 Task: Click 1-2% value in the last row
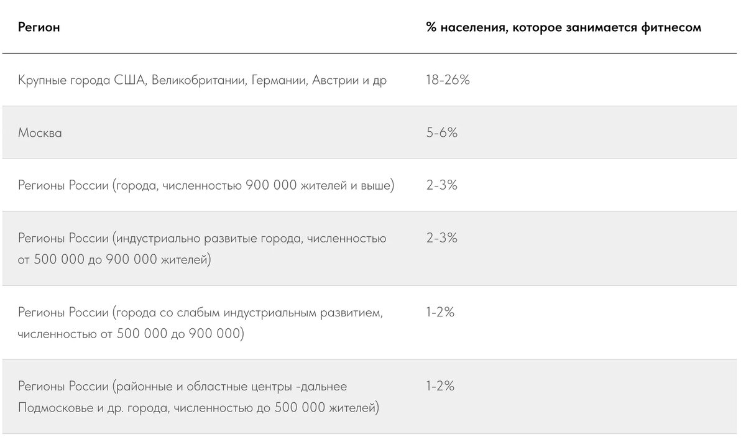(440, 386)
